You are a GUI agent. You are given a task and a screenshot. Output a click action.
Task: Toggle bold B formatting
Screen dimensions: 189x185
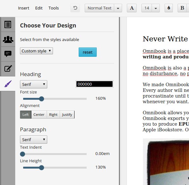[x=182, y=8]
